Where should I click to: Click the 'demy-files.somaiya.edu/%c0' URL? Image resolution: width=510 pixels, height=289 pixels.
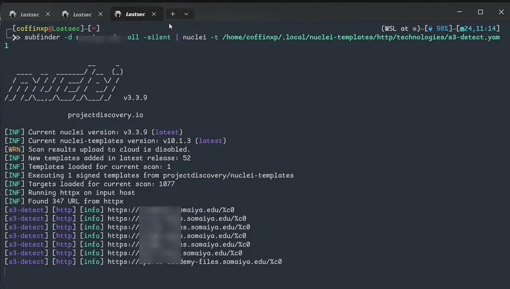[195, 262]
